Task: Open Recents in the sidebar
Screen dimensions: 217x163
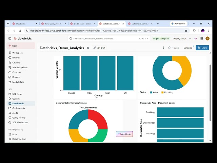Action: (x=16, y=58)
